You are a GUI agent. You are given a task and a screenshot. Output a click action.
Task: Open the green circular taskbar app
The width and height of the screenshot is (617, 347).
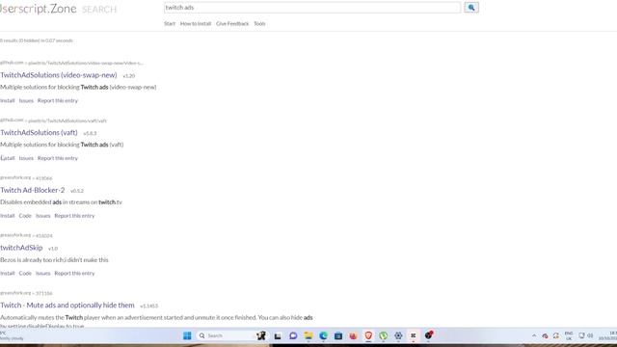[x=384, y=335]
